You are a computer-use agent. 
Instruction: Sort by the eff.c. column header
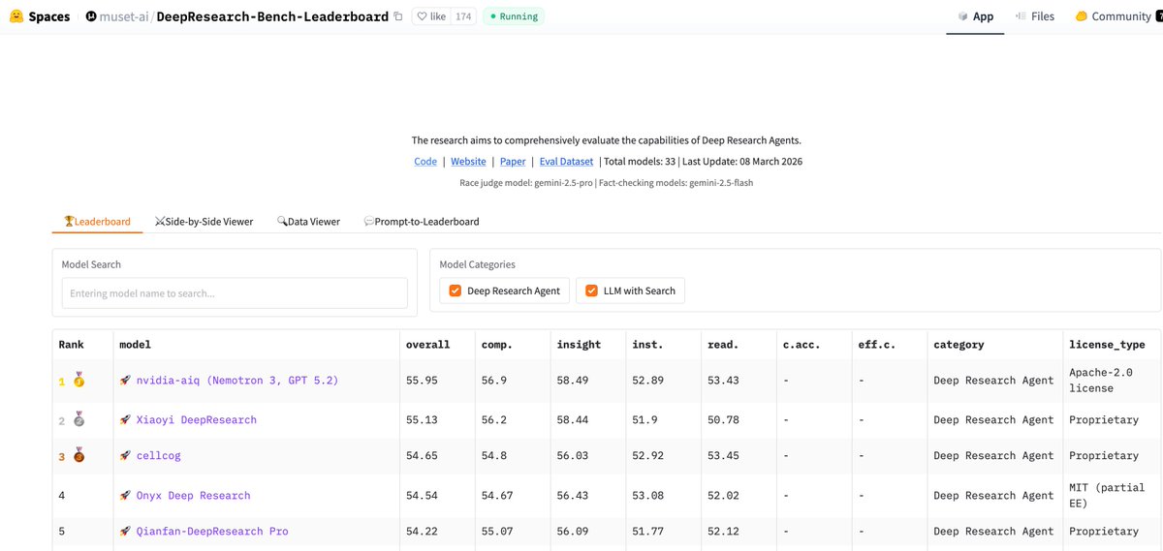click(x=878, y=345)
